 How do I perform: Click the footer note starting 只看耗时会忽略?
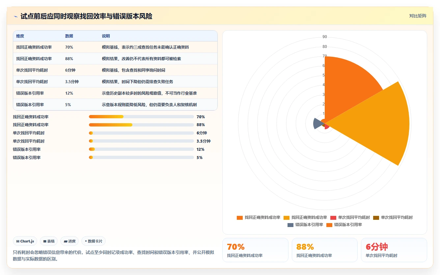tap(113, 256)
